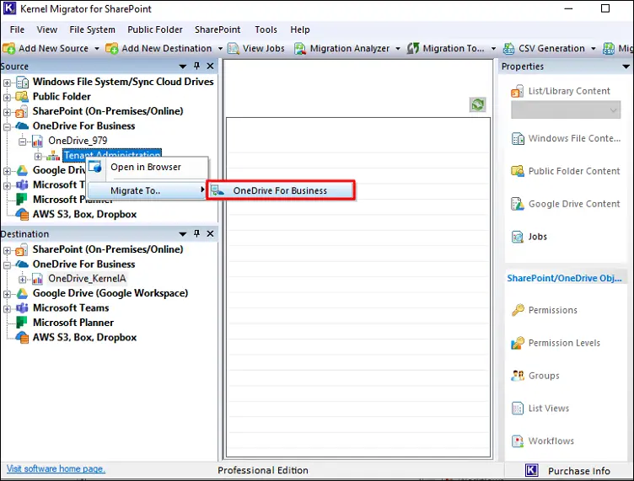Open Jobs in the Properties panel

coord(529,237)
